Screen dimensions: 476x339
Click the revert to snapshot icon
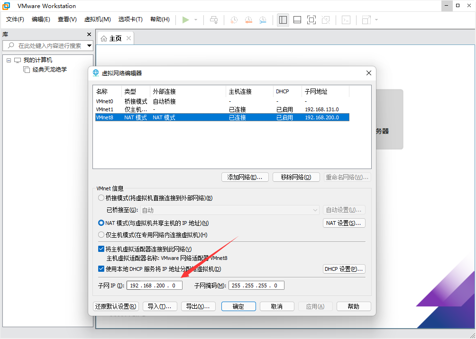coord(248,20)
